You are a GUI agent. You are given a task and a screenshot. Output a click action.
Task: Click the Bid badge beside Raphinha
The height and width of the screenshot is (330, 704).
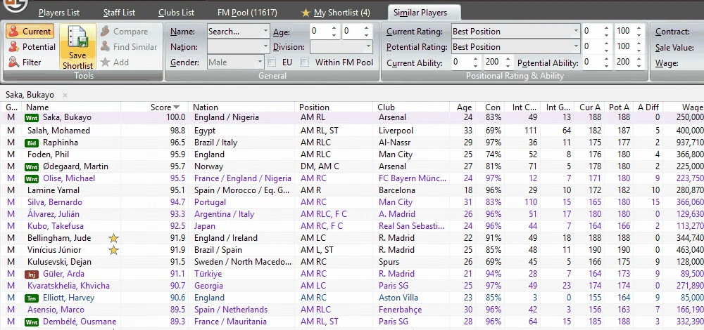tap(32, 143)
